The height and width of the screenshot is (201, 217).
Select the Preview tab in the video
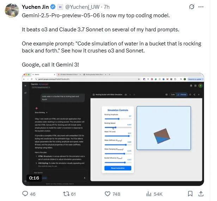click(x=182, y=95)
